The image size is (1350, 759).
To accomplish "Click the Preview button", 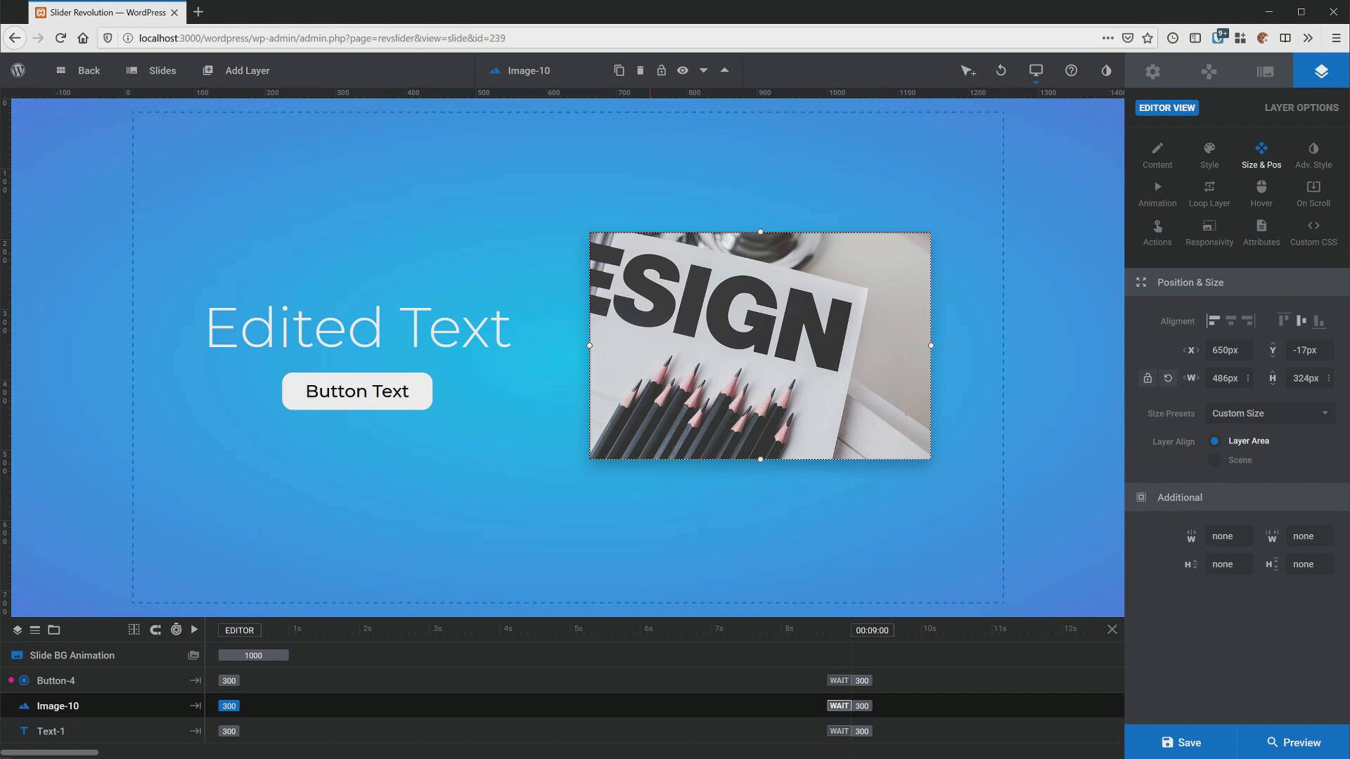I will (x=1293, y=742).
